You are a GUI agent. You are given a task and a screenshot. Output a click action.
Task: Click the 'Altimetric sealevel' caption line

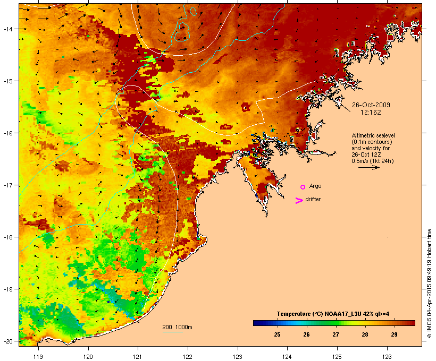[x=373, y=135]
